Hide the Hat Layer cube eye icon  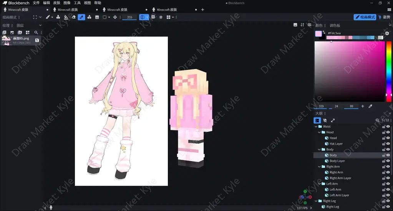(x=388, y=143)
